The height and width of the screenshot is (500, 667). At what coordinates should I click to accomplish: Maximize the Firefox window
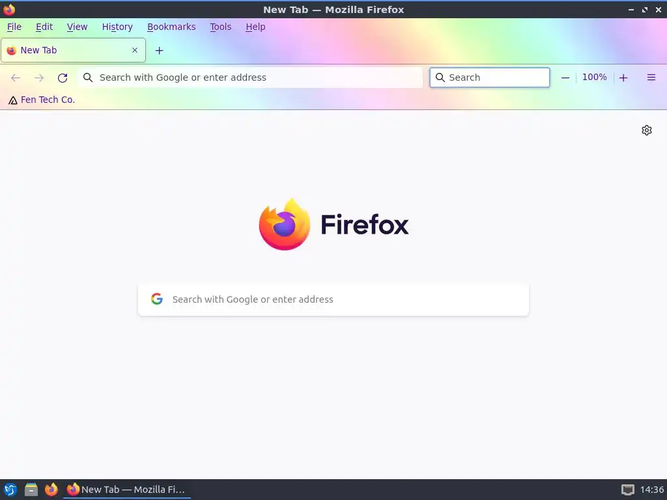click(644, 9)
